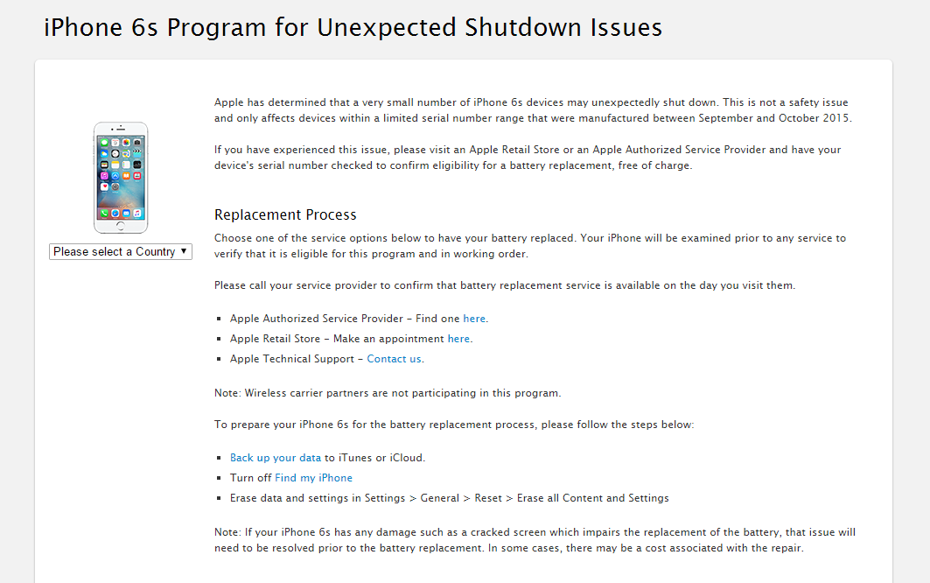Click the 'Please call your service provider' paragraph
This screenshot has height=583, width=930.
(505, 285)
